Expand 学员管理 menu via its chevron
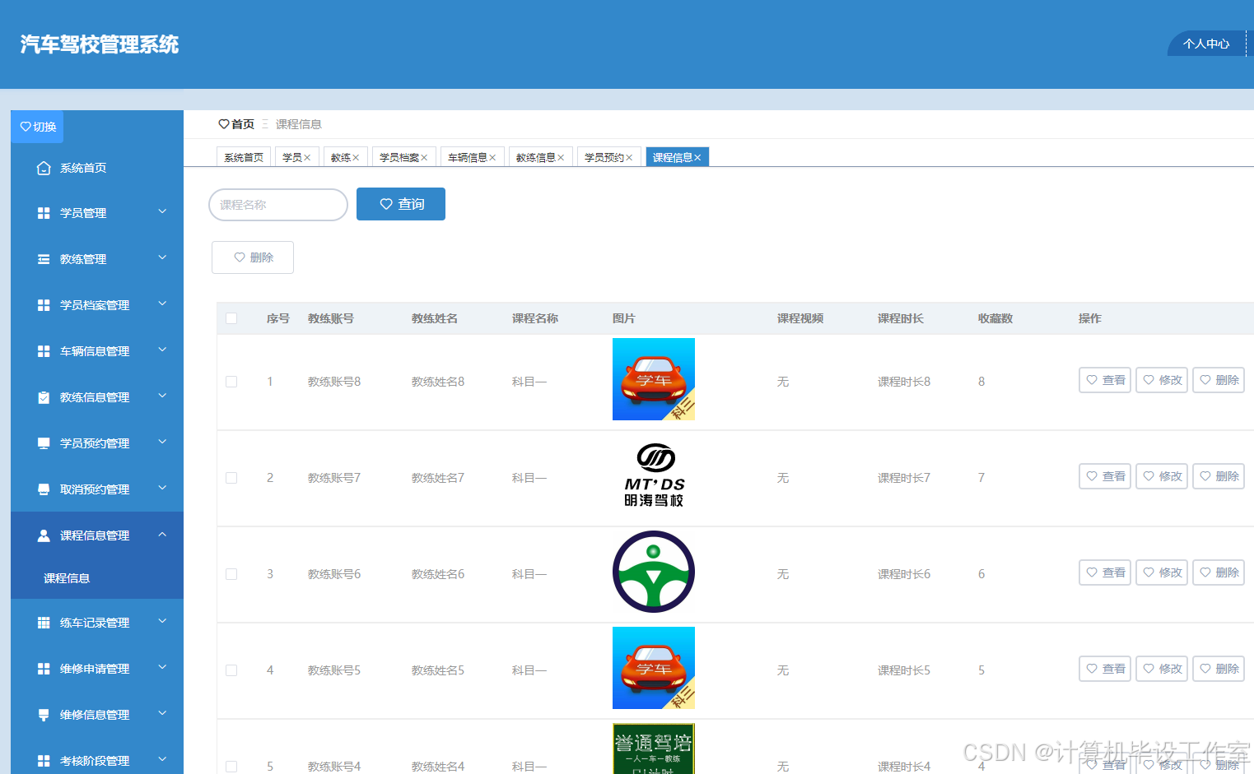 tap(162, 211)
